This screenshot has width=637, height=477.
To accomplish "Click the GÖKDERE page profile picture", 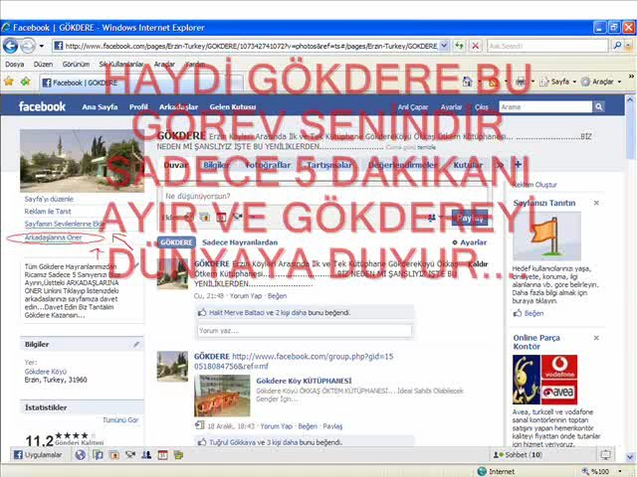I will click(82, 161).
